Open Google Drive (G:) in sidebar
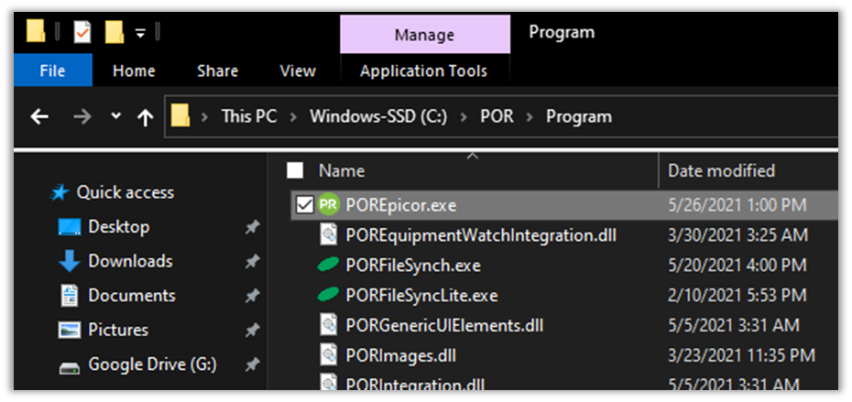The height and width of the screenshot is (402, 852). tap(152, 364)
